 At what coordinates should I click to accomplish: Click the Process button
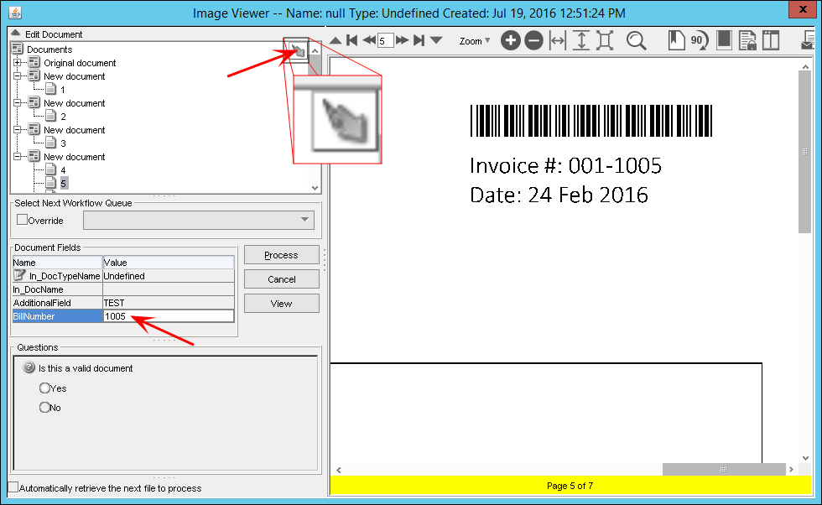pos(282,255)
